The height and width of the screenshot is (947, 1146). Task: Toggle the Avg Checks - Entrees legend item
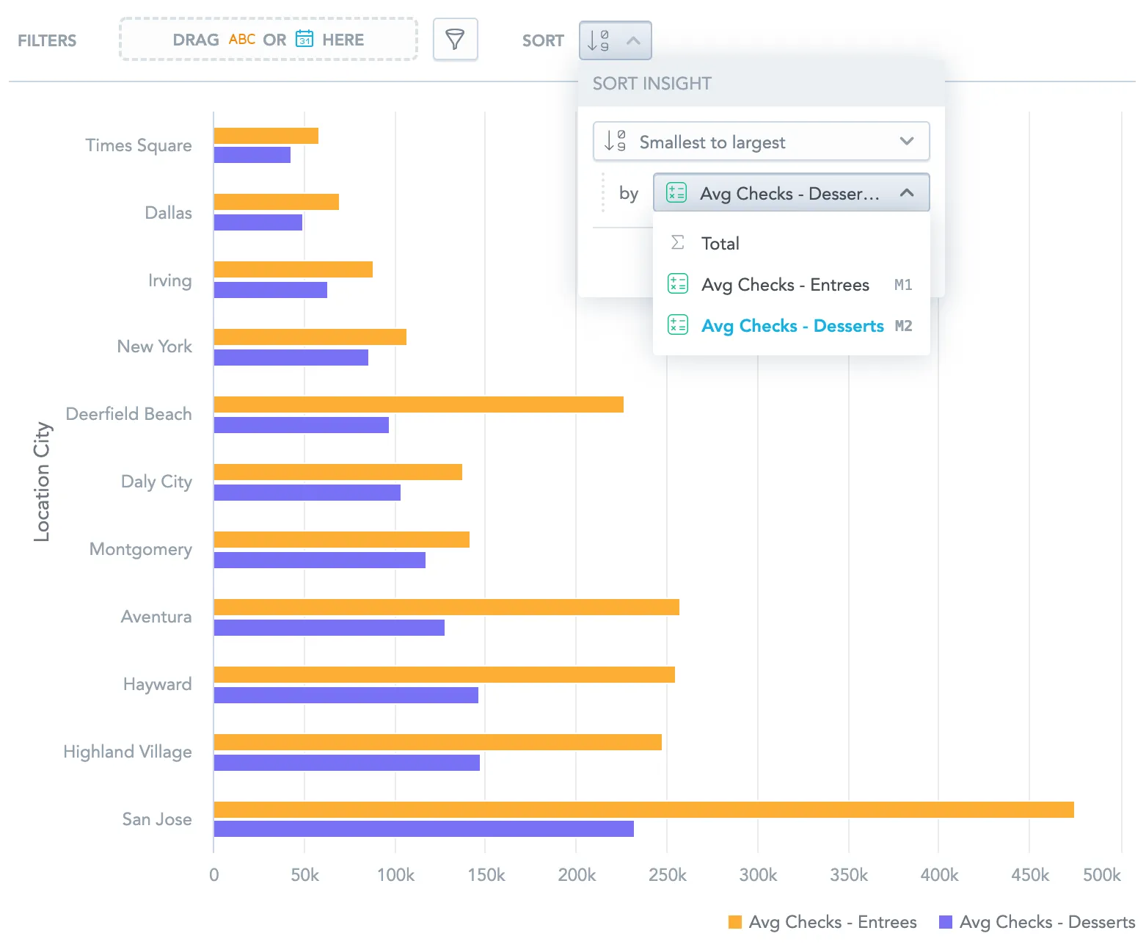(833, 922)
